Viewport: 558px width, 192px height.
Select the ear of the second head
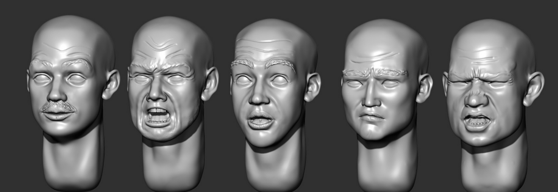210,83
